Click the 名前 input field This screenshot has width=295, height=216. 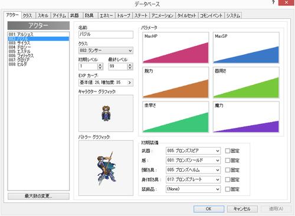(106, 34)
